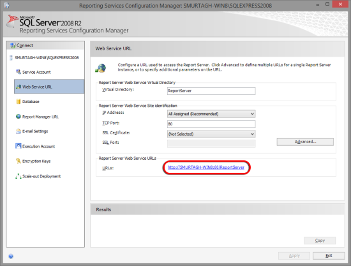Open the E-mail Settings envelope icon
Image resolution: width=351 pixels, height=266 pixels.
19,131
